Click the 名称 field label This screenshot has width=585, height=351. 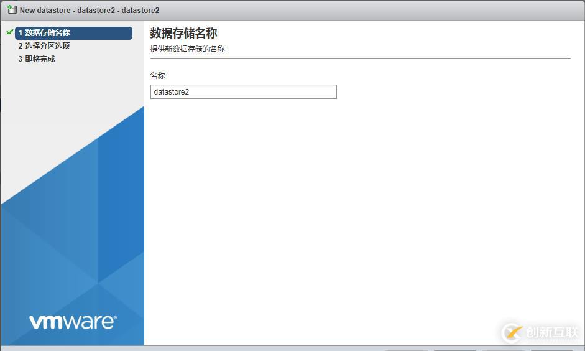(157, 75)
